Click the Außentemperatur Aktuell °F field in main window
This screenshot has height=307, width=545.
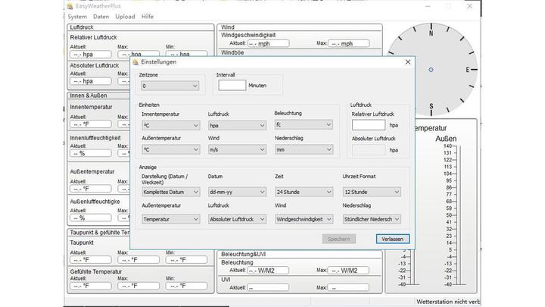pyautogui.click(x=90, y=189)
